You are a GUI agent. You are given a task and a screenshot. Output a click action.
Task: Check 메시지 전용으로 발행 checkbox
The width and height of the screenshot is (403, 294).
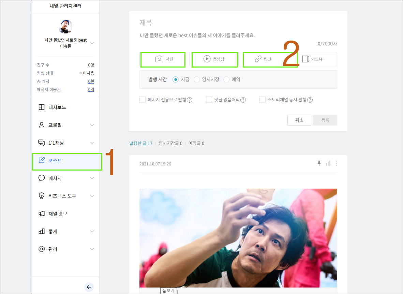(x=143, y=100)
